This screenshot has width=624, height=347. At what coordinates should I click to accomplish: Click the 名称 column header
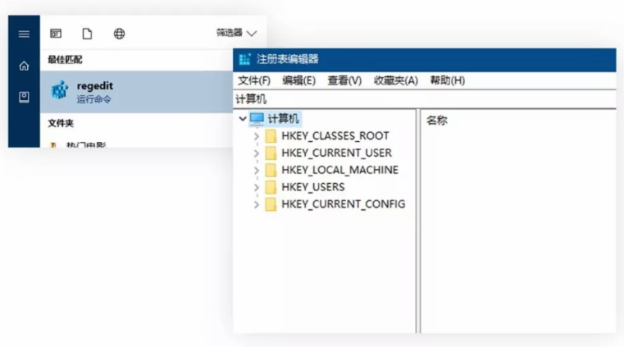pyautogui.click(x=437, y=121)
